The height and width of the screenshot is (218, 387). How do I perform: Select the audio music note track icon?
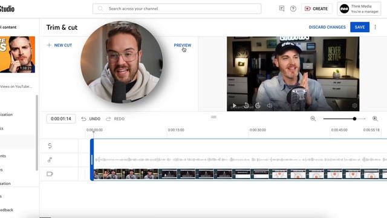(x=50, y=160)
